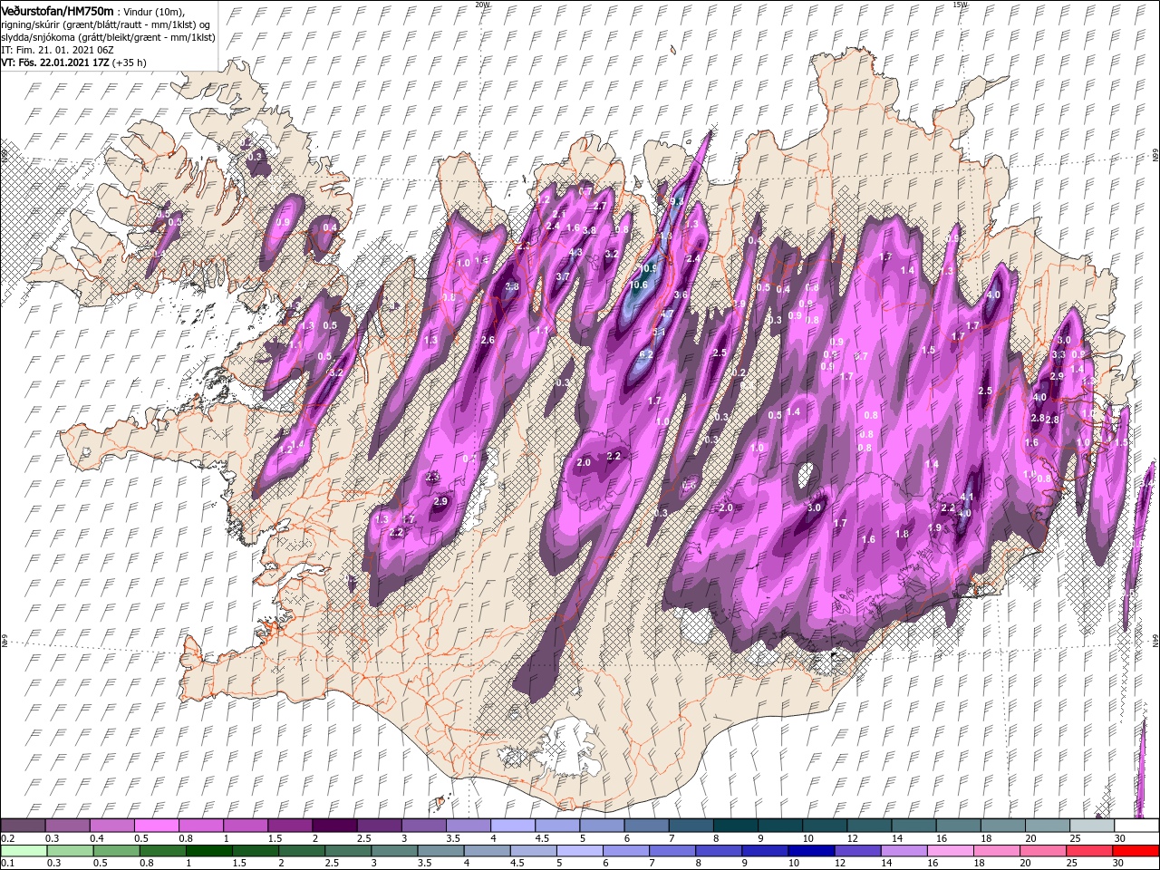This screenshot has width=1160, height=870.
Task: Click the white swatch after 30, upper legend
Action: (x=1136, y=826)
